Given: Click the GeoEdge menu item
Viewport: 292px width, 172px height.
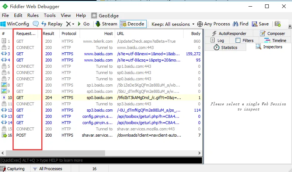Looking at the screenshot, I should (x=105, y=15).
